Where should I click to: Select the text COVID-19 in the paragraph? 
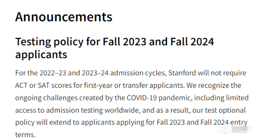coord(142,98)
